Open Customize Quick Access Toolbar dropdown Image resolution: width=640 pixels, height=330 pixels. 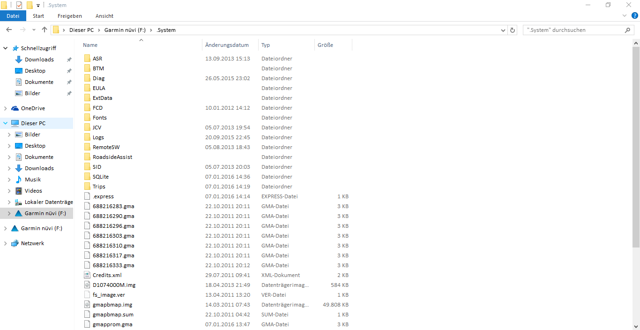[x=38, y=6]
